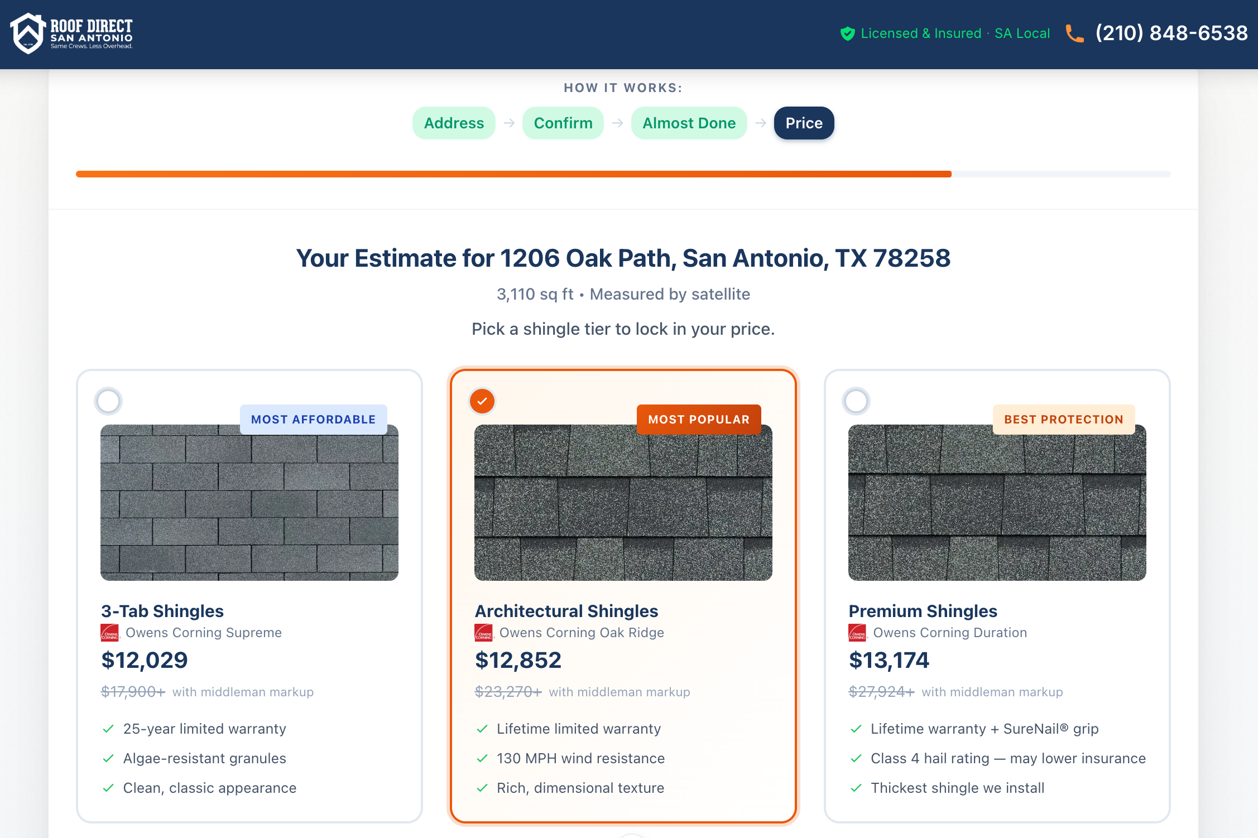Click the arrow between Confirm and Almost Done
1258x838 pixels.
click(x=617, y=123)
